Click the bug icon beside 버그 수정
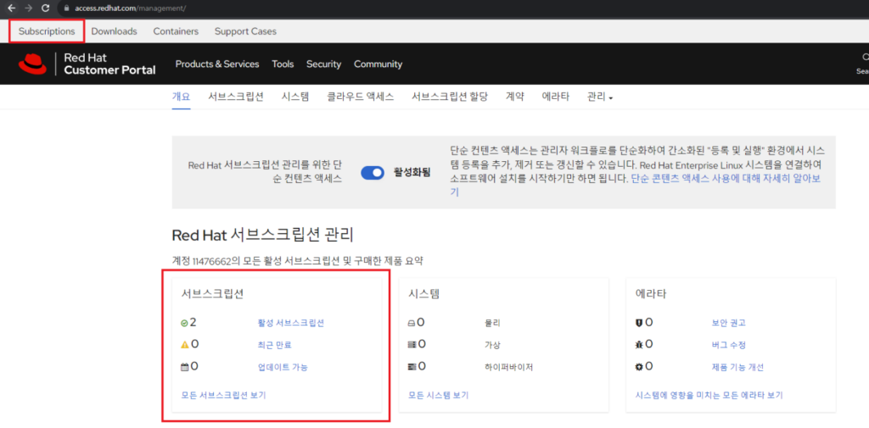The height and width of the screenshot is (428, 869). coord(639,345)
